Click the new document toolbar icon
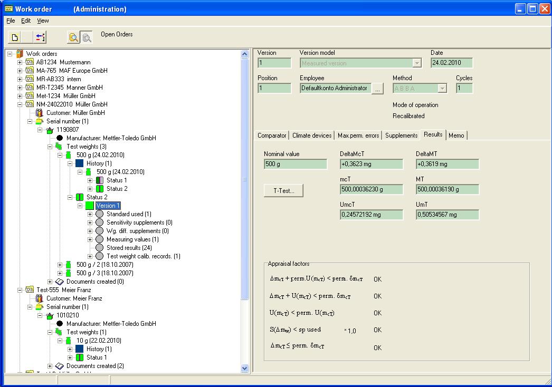The width and height of the screenshot is (552, 387). coord(15,37)
